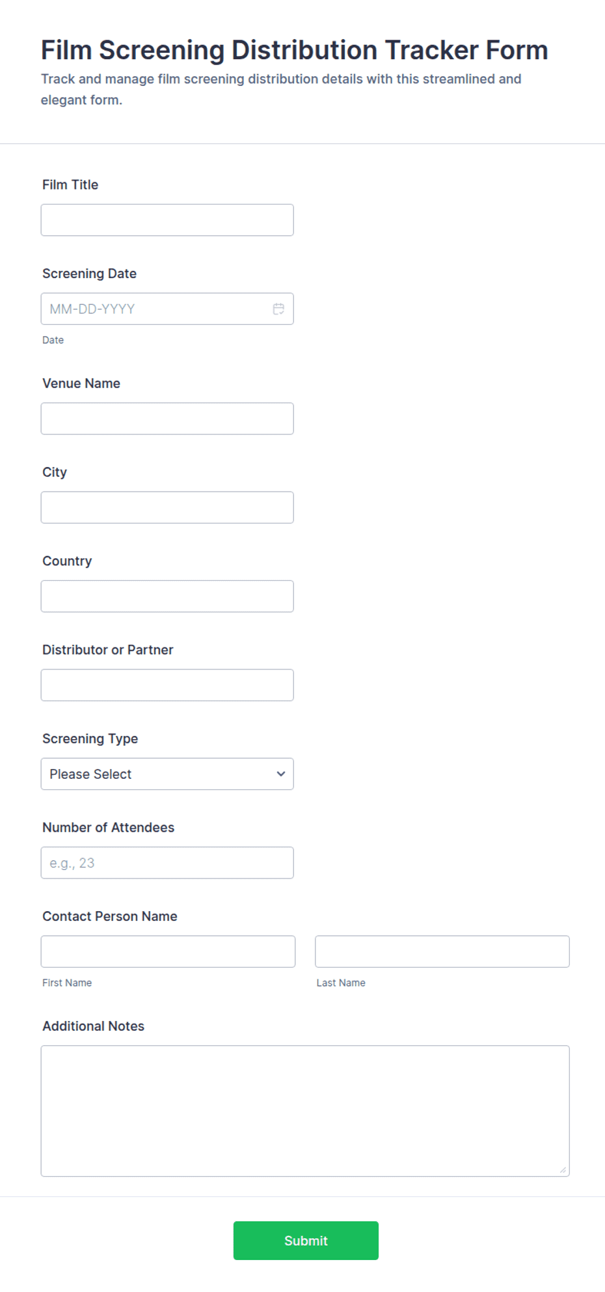Viewport: 605px width, 1292px height.
Task: Focus the First Name input
Action: [x=168, y=951]
